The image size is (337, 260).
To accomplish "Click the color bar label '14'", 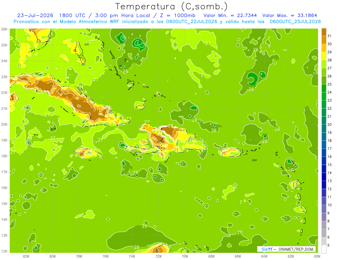I will tap(330, 172).
